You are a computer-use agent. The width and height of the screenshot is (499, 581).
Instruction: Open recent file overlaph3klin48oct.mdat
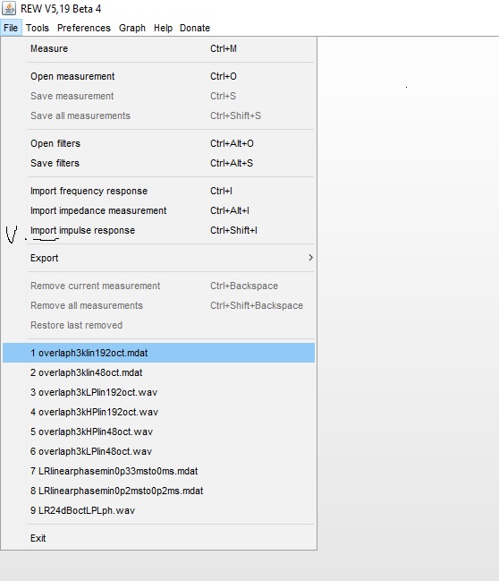pyautogui.click(x=158, y=372)
